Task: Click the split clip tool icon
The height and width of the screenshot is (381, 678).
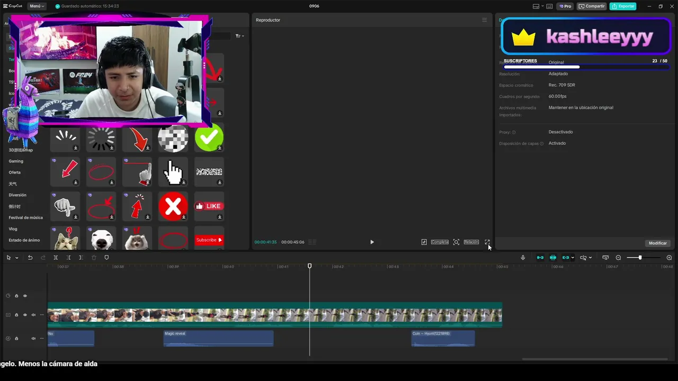Action: point(56,258)
